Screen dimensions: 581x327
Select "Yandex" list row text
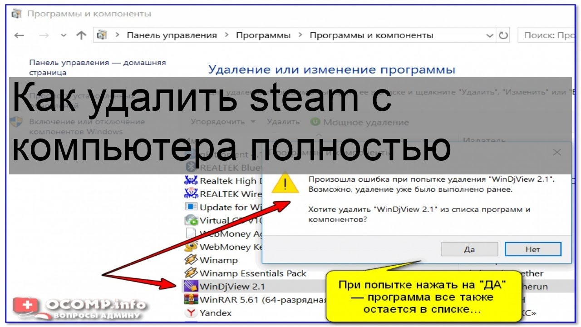click(216, 313)
